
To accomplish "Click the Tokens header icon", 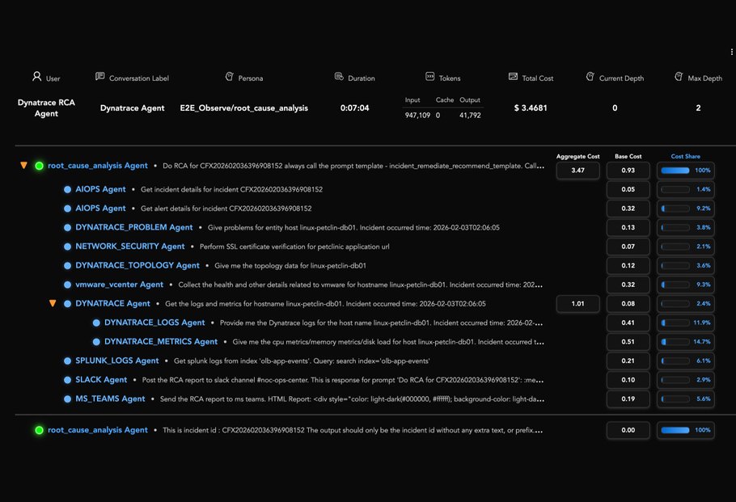I will point(430,76).
